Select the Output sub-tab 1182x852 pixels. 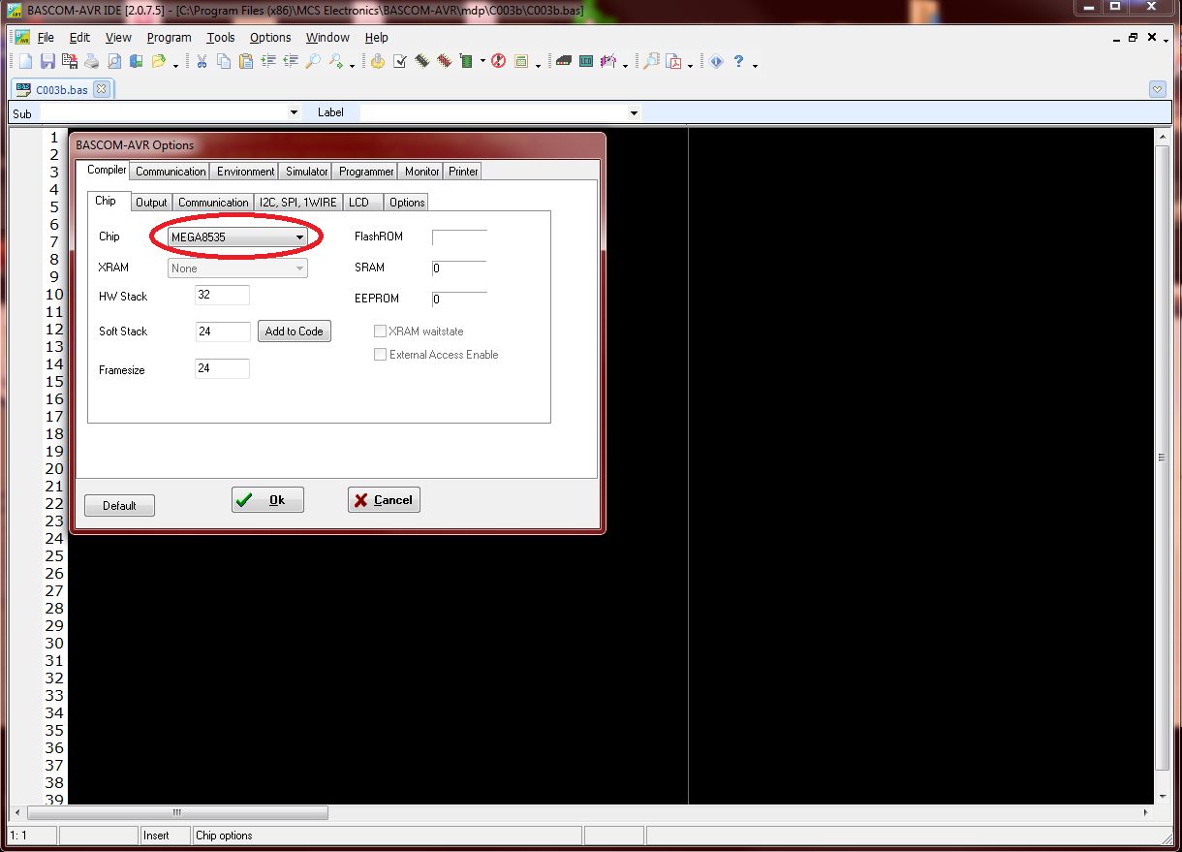151,203
